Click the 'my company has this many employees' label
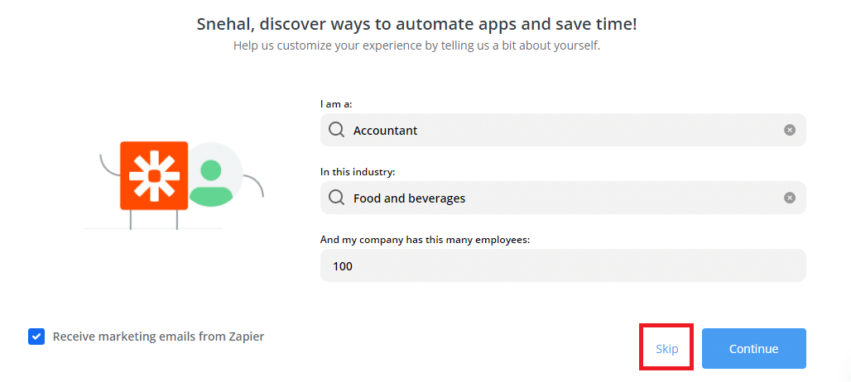 point(425,240)
